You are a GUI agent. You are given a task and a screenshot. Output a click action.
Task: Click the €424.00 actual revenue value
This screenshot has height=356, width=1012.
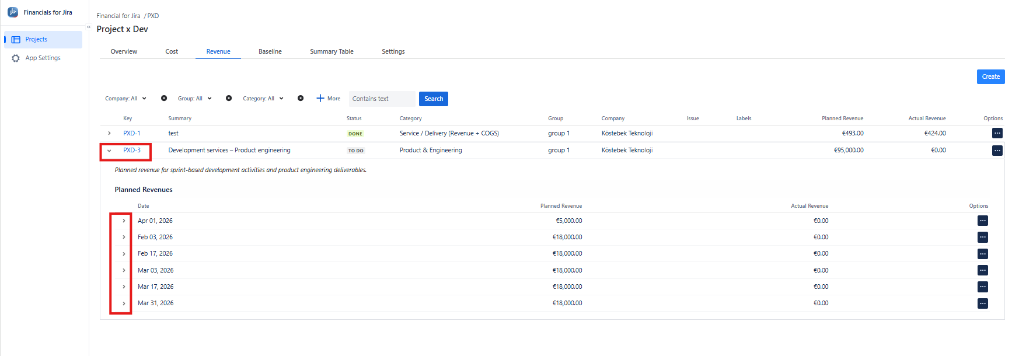click(935, 133)
